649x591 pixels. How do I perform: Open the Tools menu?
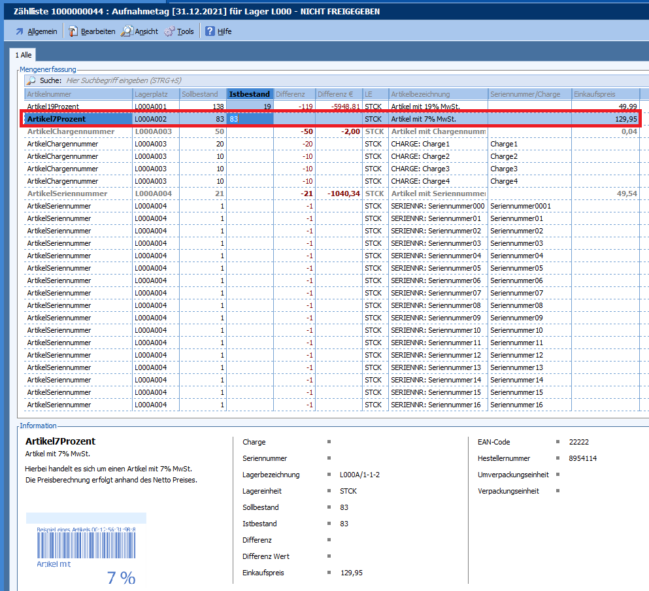[185, 31]
